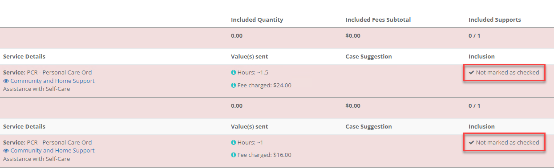Click the 0 / 1 count above the $16.00 service

[474, 105]
